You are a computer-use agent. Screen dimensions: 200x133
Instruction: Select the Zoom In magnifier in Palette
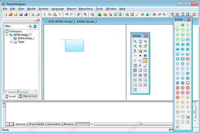[145, 41]
